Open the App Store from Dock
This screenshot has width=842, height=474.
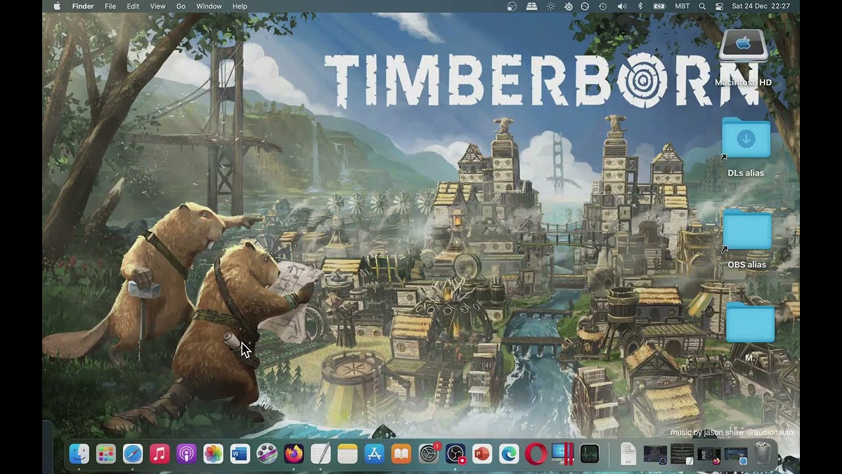[x=374, y=454]
